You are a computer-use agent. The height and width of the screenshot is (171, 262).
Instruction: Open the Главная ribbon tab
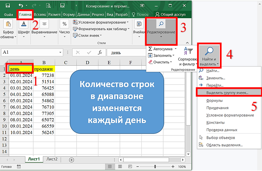[25, 14]
